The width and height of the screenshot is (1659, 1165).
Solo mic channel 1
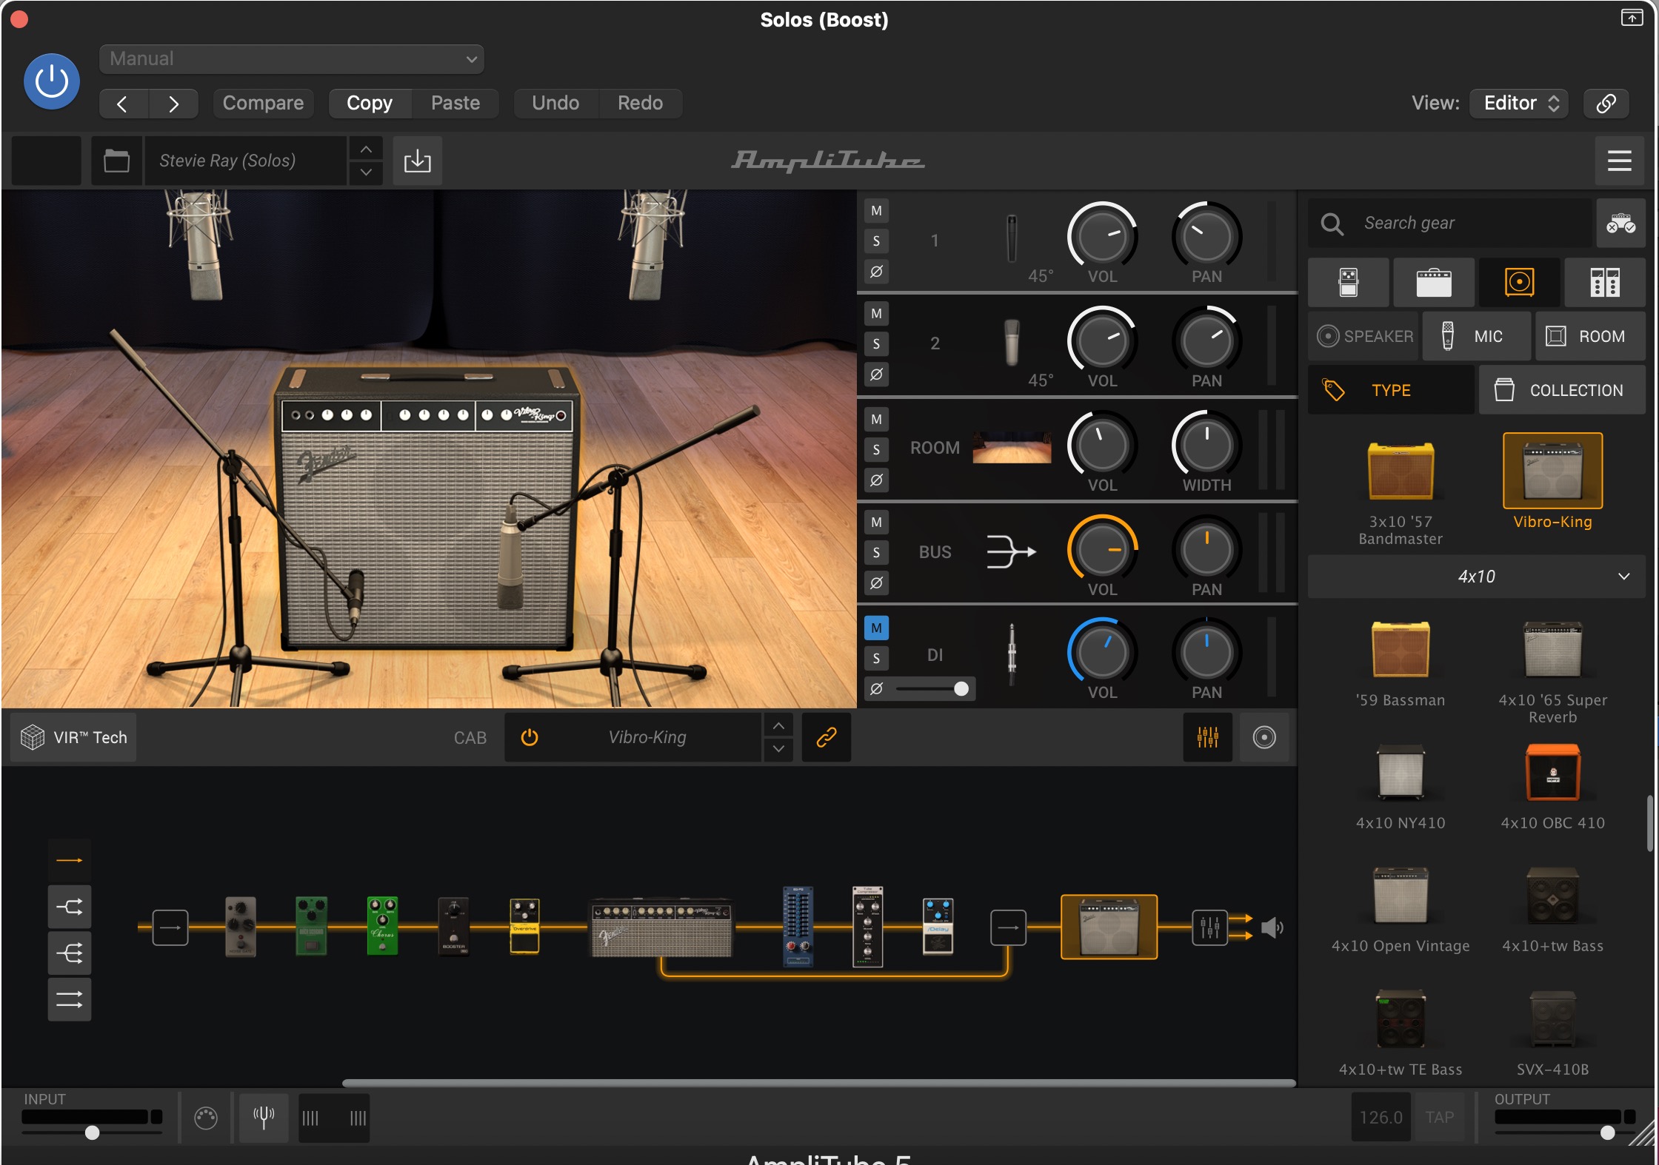(876, 241)
